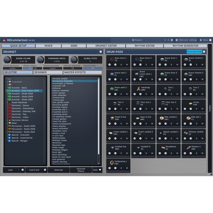The image size is (213, 213).
Task: Open the Rhythm Generator tab
Action: 186,46
